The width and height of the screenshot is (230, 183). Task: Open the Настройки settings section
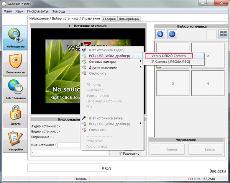(x=15, y=141)
